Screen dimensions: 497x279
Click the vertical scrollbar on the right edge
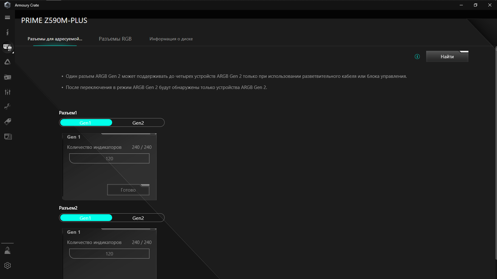click(496, 153)
